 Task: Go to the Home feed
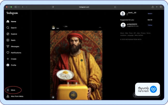coord(11,22)
